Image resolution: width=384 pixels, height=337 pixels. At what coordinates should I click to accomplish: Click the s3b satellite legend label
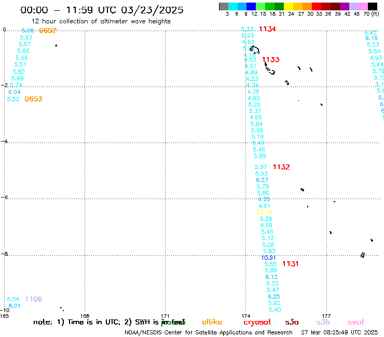click(323, 322)
